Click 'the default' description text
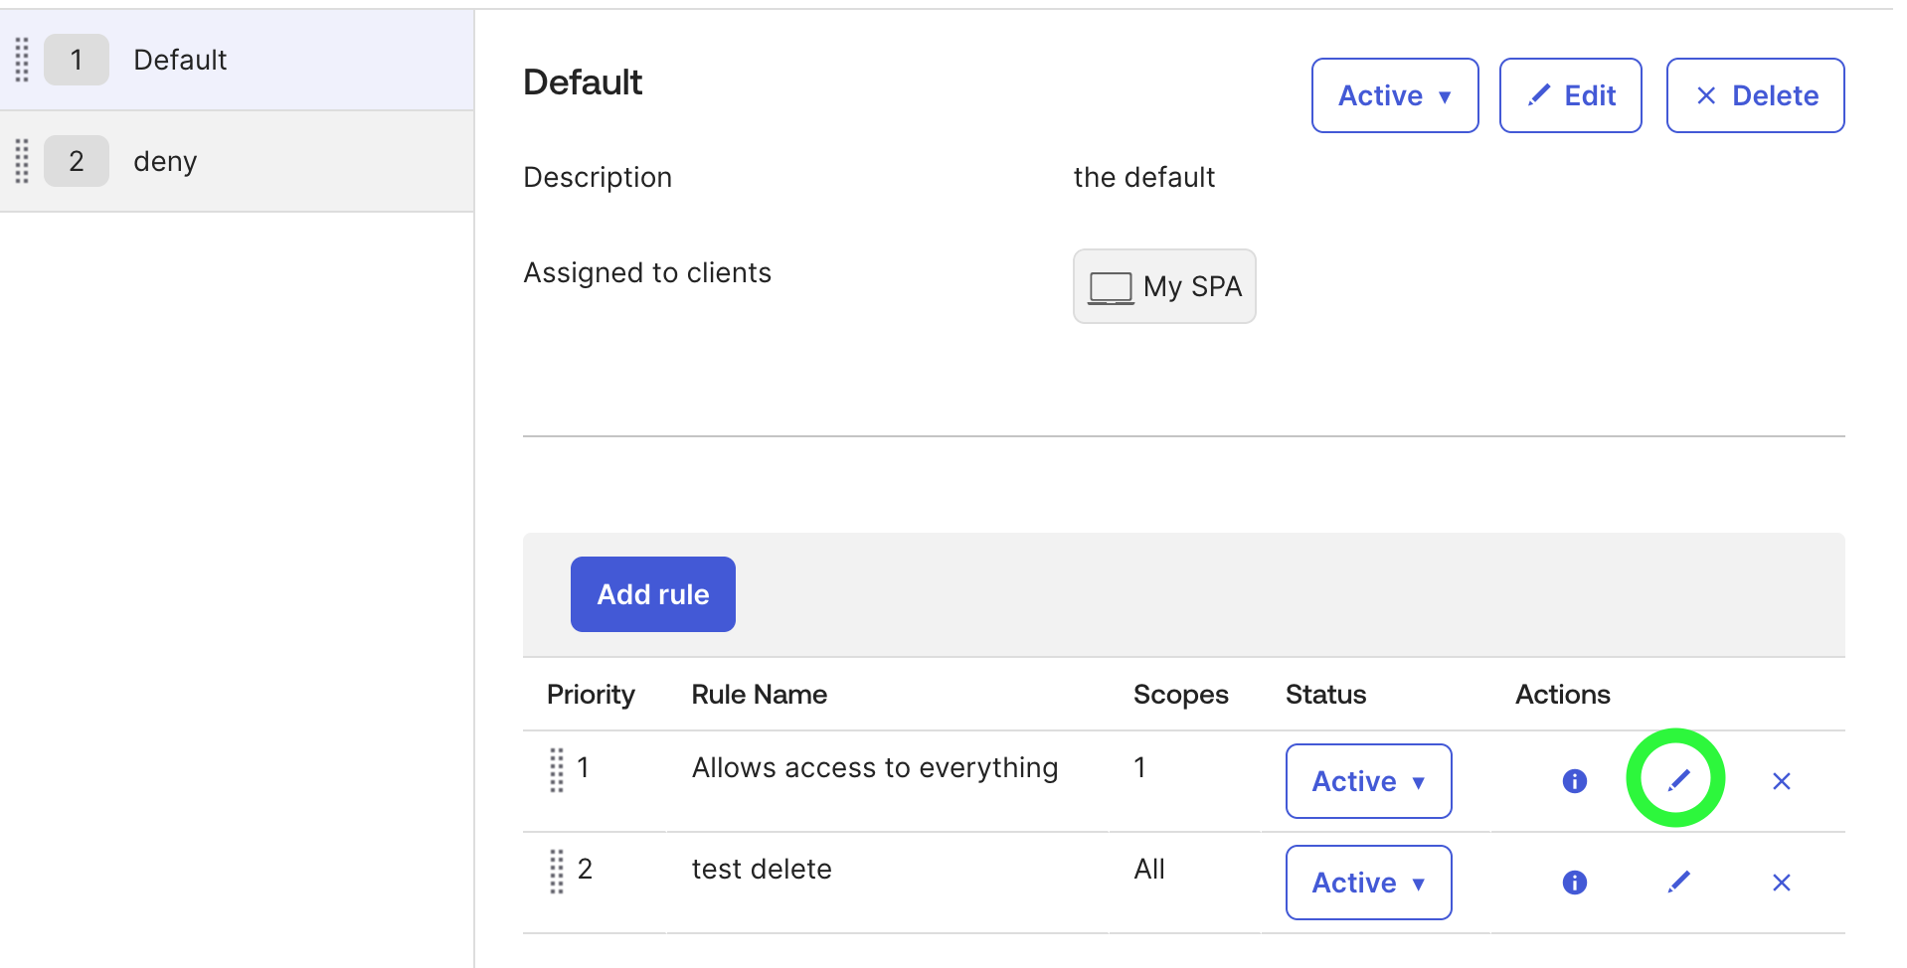The height and width of the screenshot is (968, 1907). (1144, 177)
